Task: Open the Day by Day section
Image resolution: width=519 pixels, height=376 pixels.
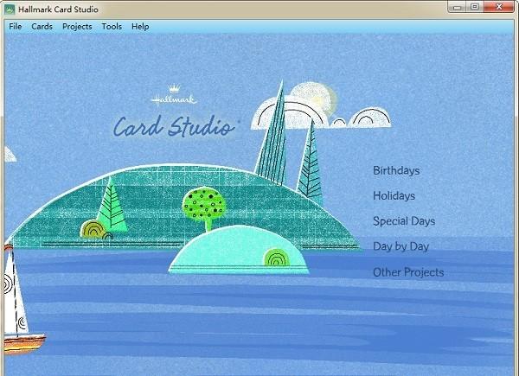Action: pyautogui.click(x=400, y=246)
